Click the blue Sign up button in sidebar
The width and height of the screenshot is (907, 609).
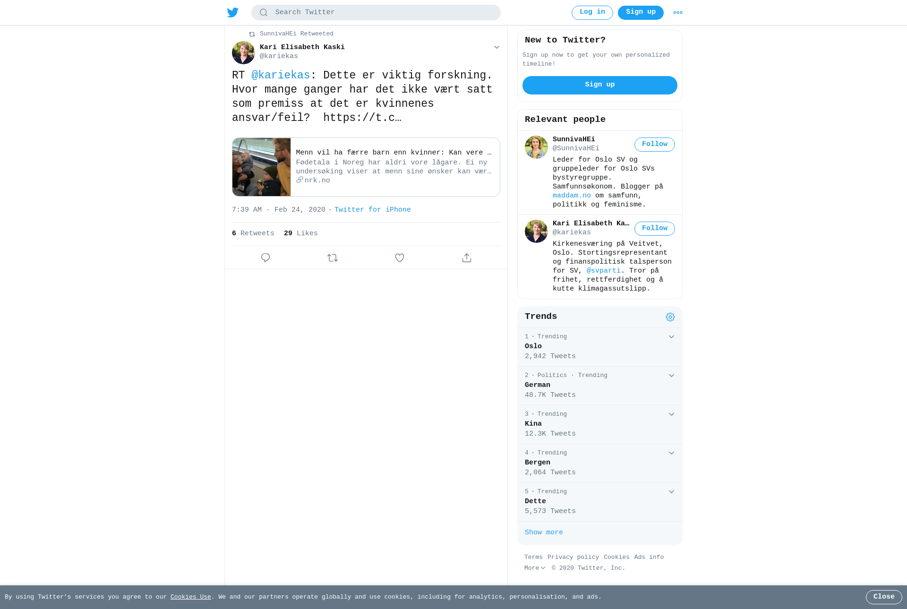[x=599, y=85]
